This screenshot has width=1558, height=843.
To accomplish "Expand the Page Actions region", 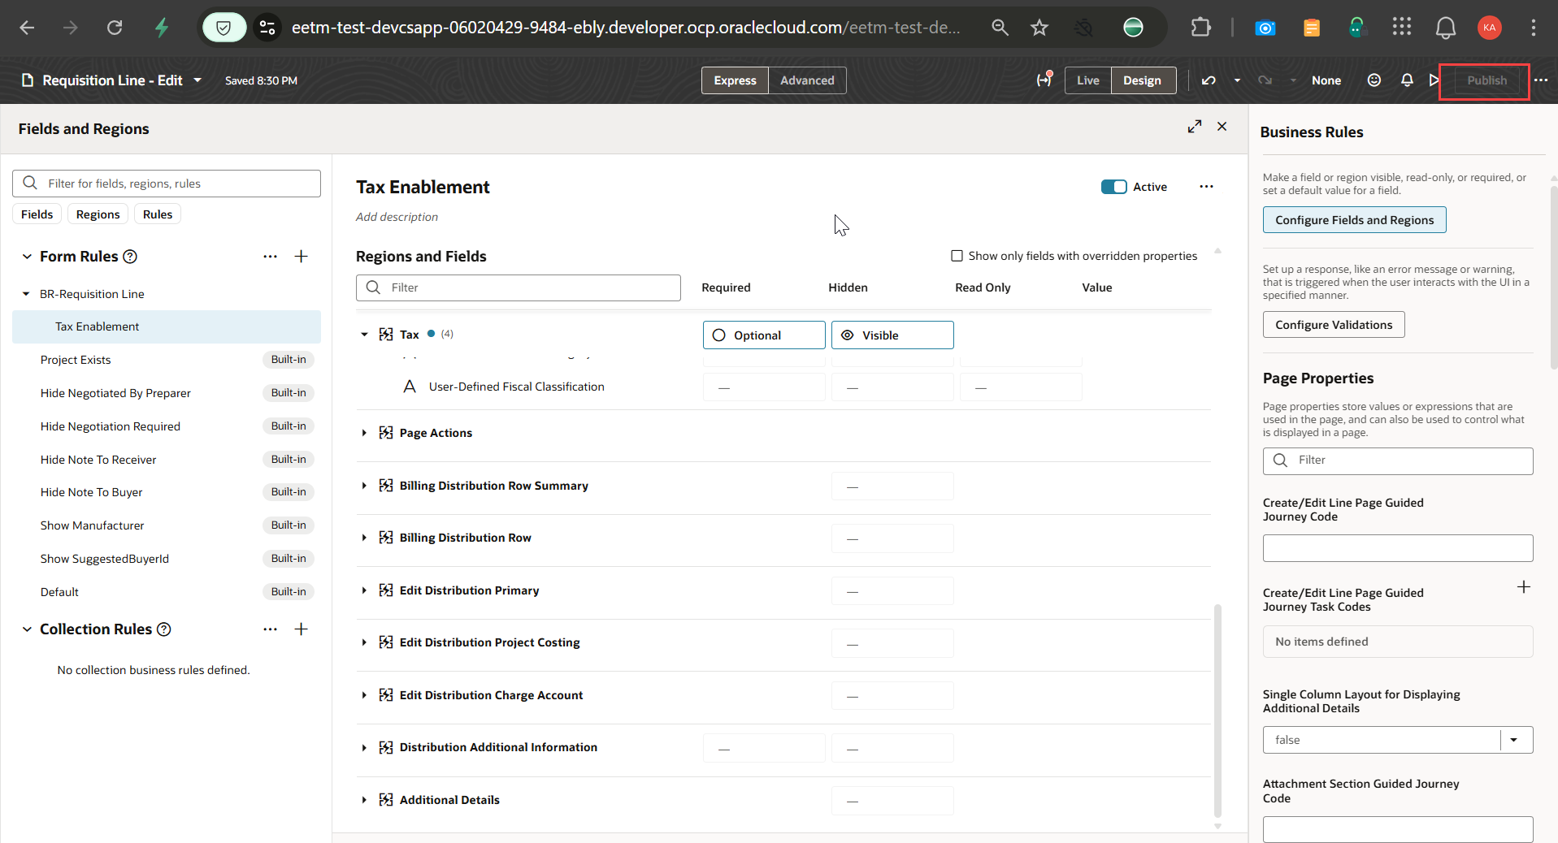I will click(x=364, y=433).
